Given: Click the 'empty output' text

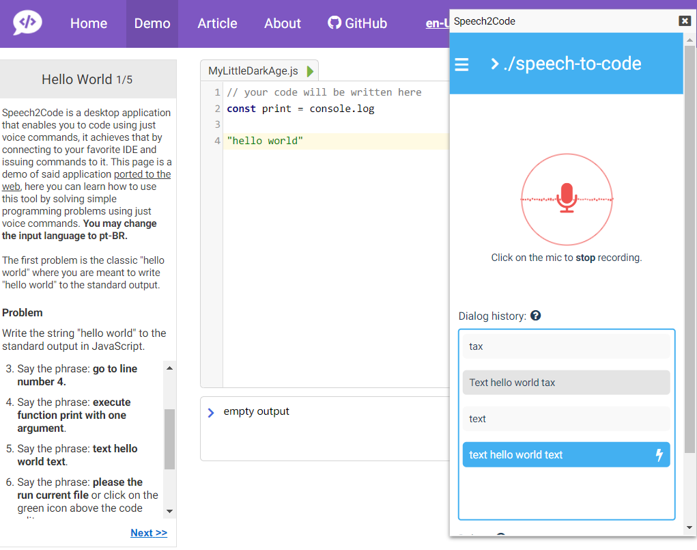Looking at the screenshot, I should 256,411.
